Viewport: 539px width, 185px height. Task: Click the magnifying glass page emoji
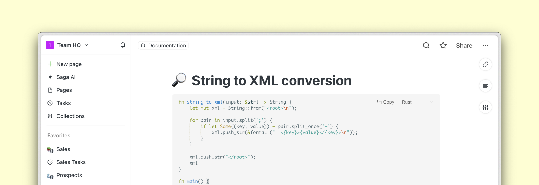coord(179,80)
